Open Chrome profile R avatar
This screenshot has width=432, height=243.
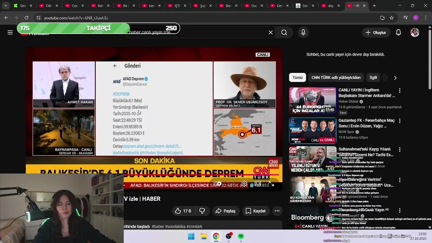[415, 18]
